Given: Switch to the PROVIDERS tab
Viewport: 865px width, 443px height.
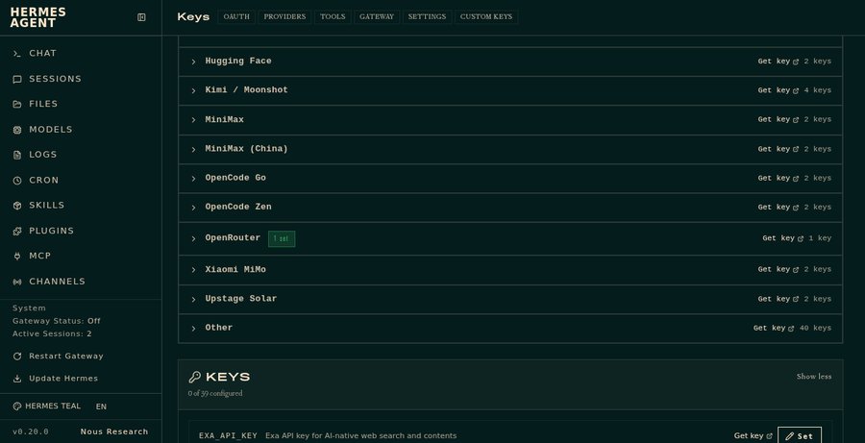Looking at the screenshot, I should point(284,16).
